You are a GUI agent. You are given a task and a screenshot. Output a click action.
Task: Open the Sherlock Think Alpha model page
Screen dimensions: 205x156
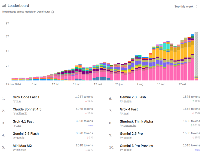[136, 121]
